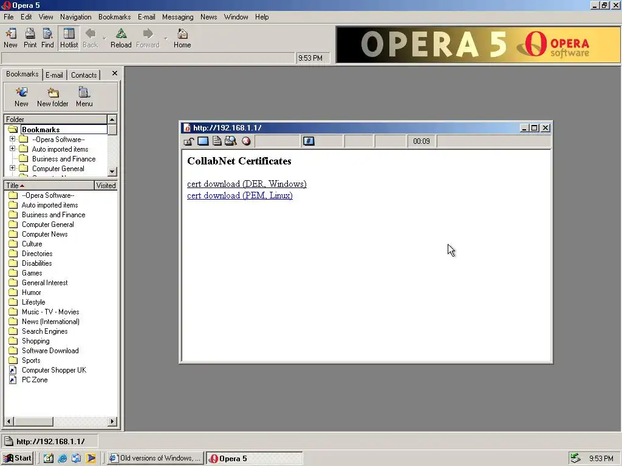The image size is (622, 466).
Task: Click the New folder icon
Action: point(53,97)
